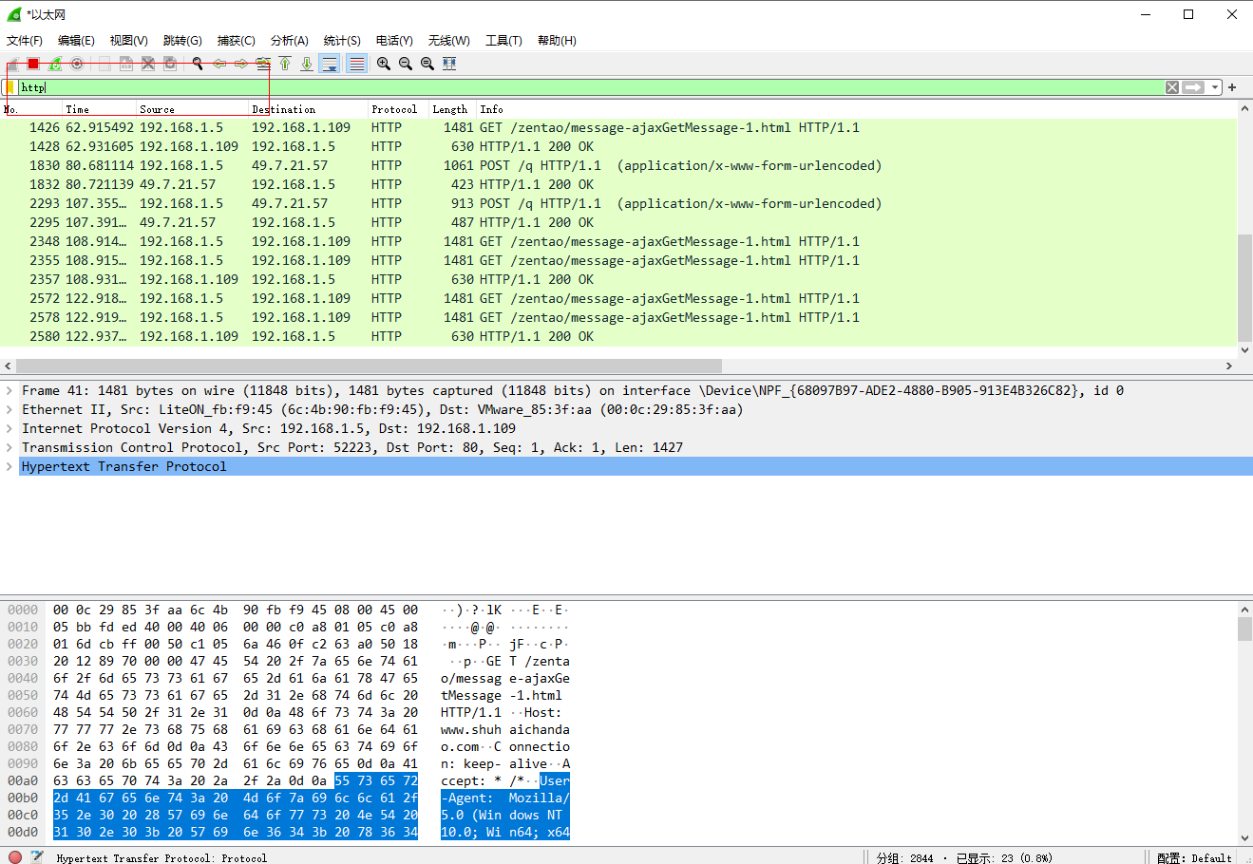Open the filter bookmarks menu
1253x864 pixels.
click(9, 86)
